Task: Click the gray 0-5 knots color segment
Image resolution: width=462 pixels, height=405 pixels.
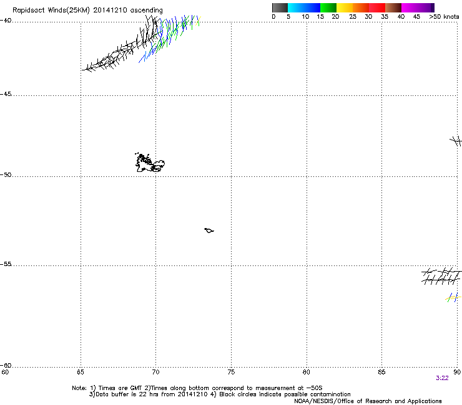Action: click(280, 7)
